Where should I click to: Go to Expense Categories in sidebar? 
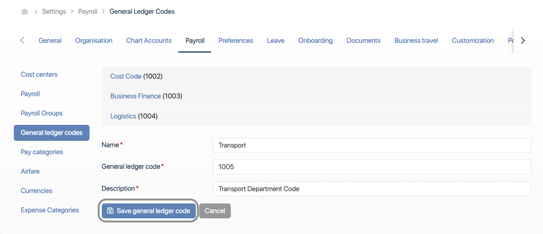[50, 210]
